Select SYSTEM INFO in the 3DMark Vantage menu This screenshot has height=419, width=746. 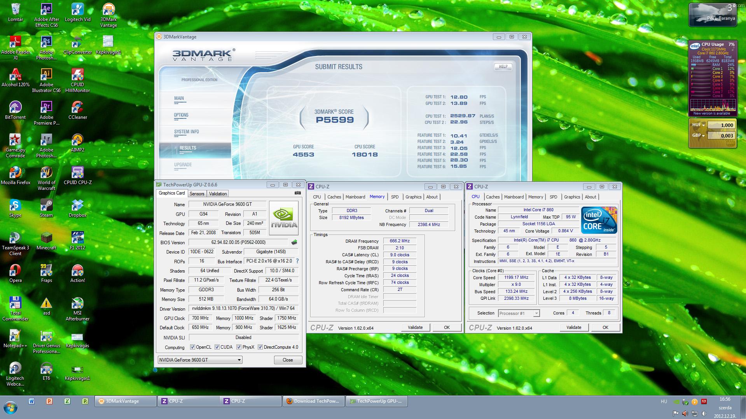click(x=187, y=132)
